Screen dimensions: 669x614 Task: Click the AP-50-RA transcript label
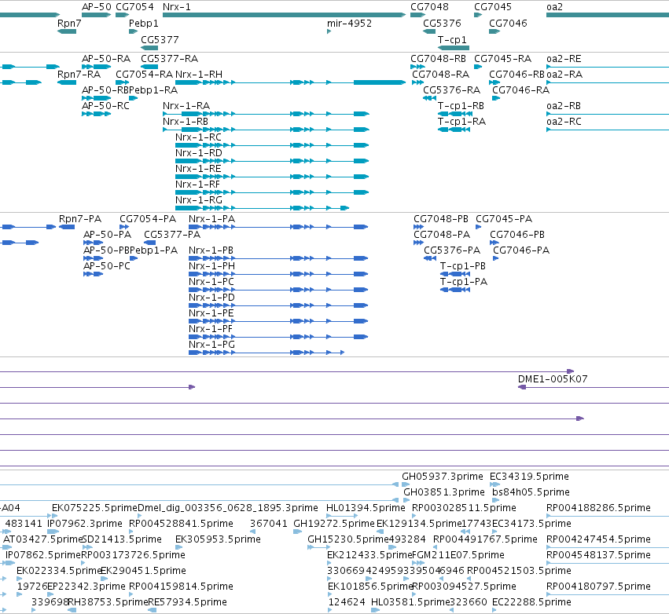(106, 59)
